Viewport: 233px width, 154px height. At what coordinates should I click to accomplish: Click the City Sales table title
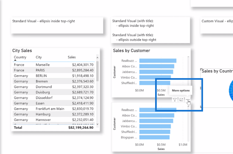coord(22,51)
